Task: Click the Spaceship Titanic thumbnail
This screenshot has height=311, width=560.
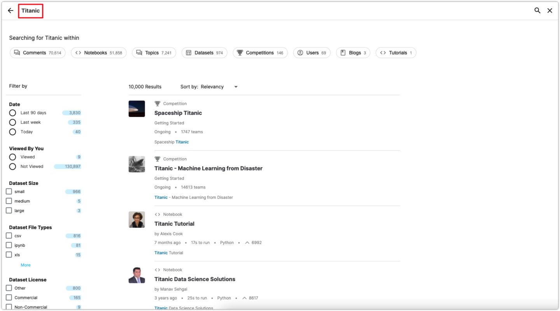Action: click(137, 109)
